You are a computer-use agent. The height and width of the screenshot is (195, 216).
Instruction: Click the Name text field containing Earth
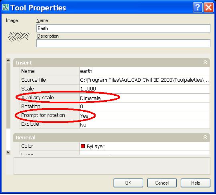click(123, 28)
